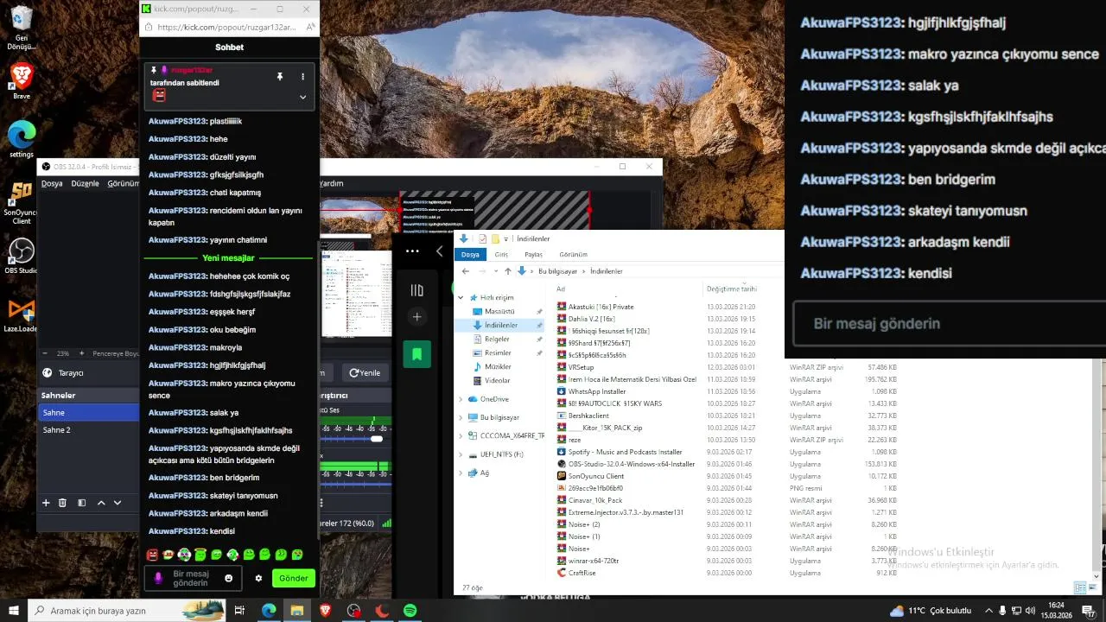Viewport: 1106px width, 622px height.
Task: Move scene up arrow in OBS Sahneler panel
Action: (x=101, y=503)
